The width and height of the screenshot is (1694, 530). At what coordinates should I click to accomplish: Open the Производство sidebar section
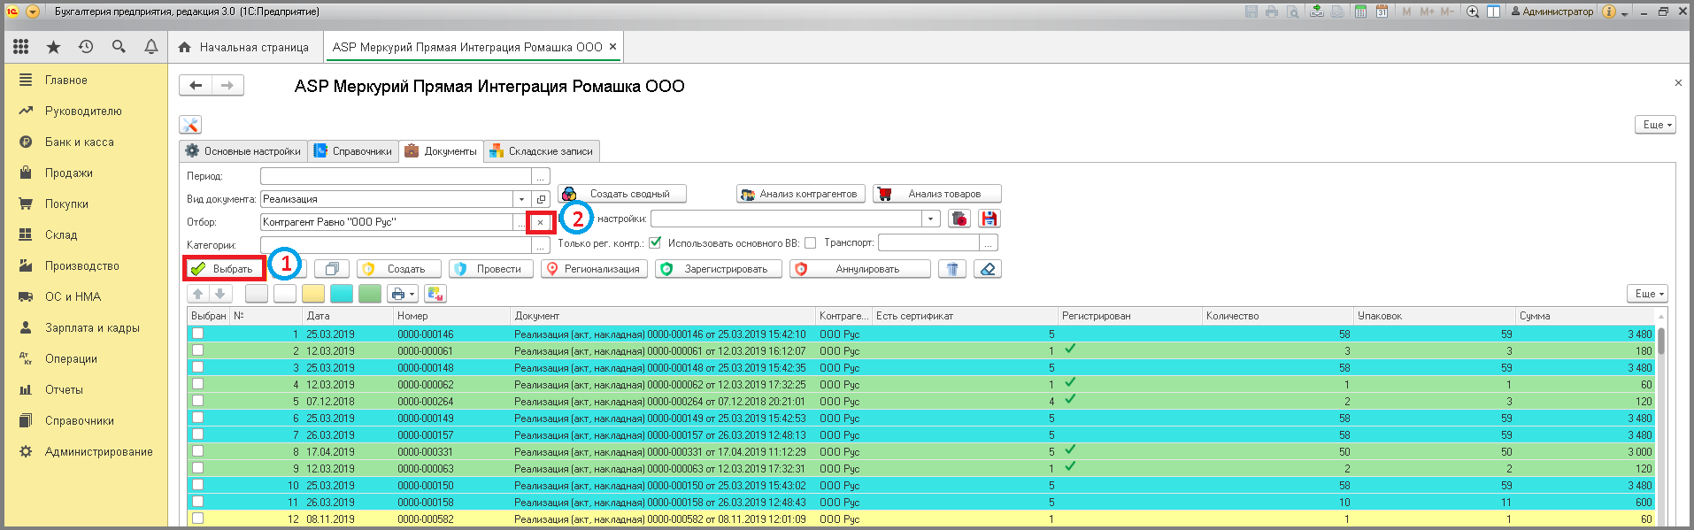[82, 265]
